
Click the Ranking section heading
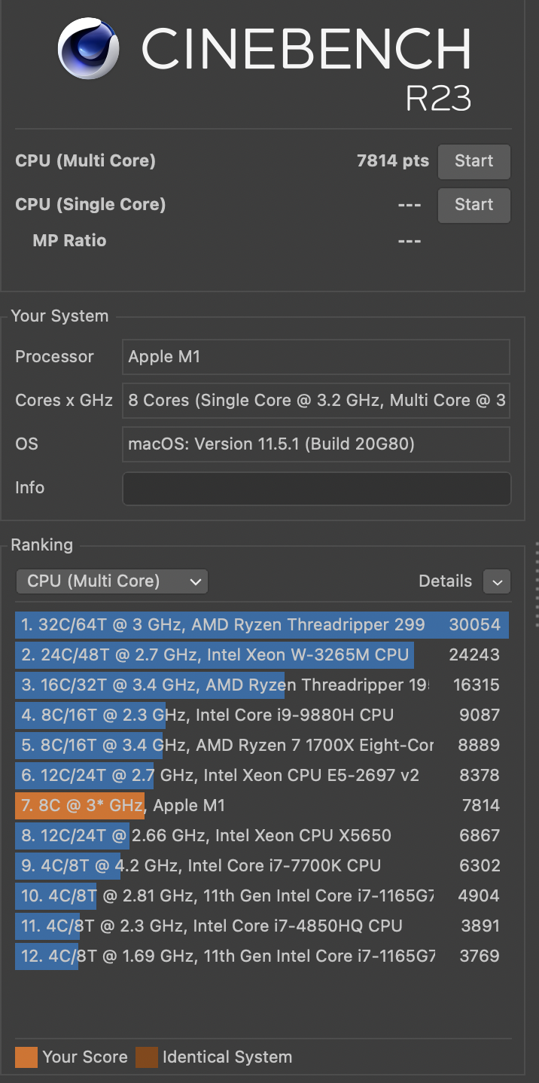pos(42,545)
